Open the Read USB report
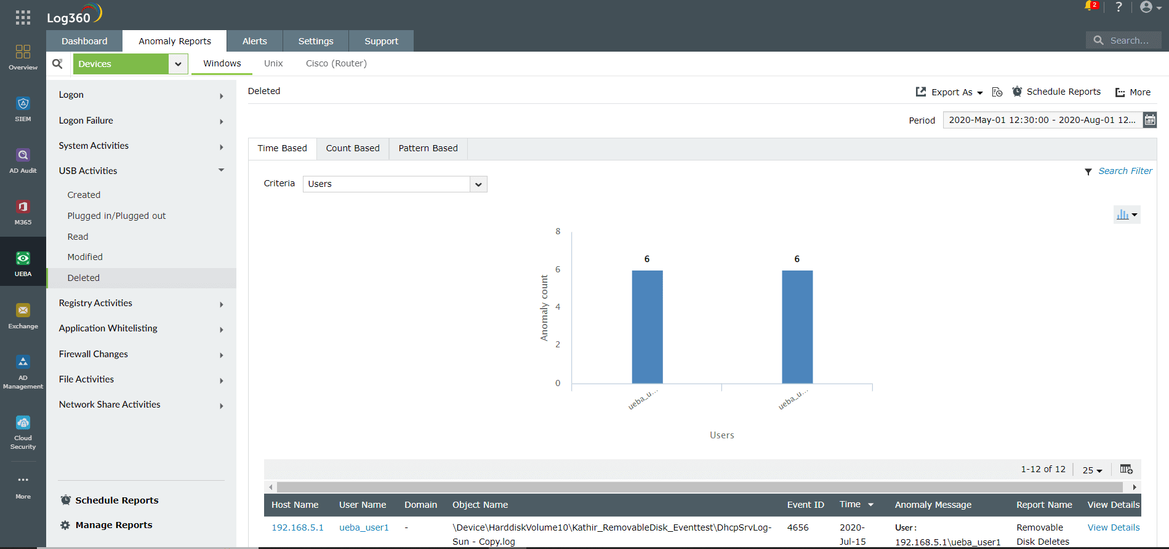Viewport: 1169px width, 549px height. coord(78,237)
